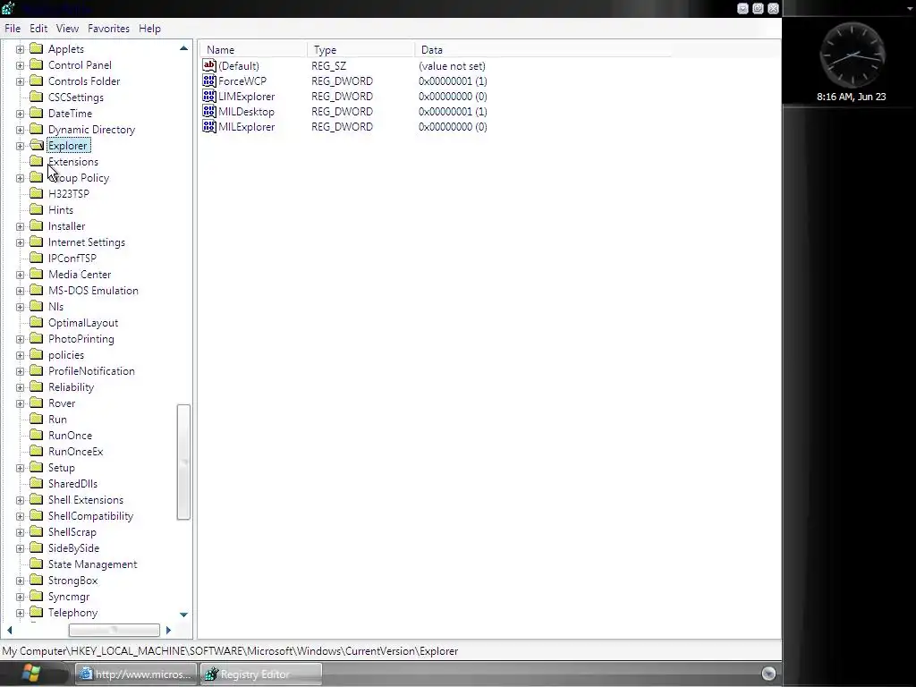The width and height of the screenshot is (916, 687).
Task: Sort values by the Name column header
Action: [253, 50]
